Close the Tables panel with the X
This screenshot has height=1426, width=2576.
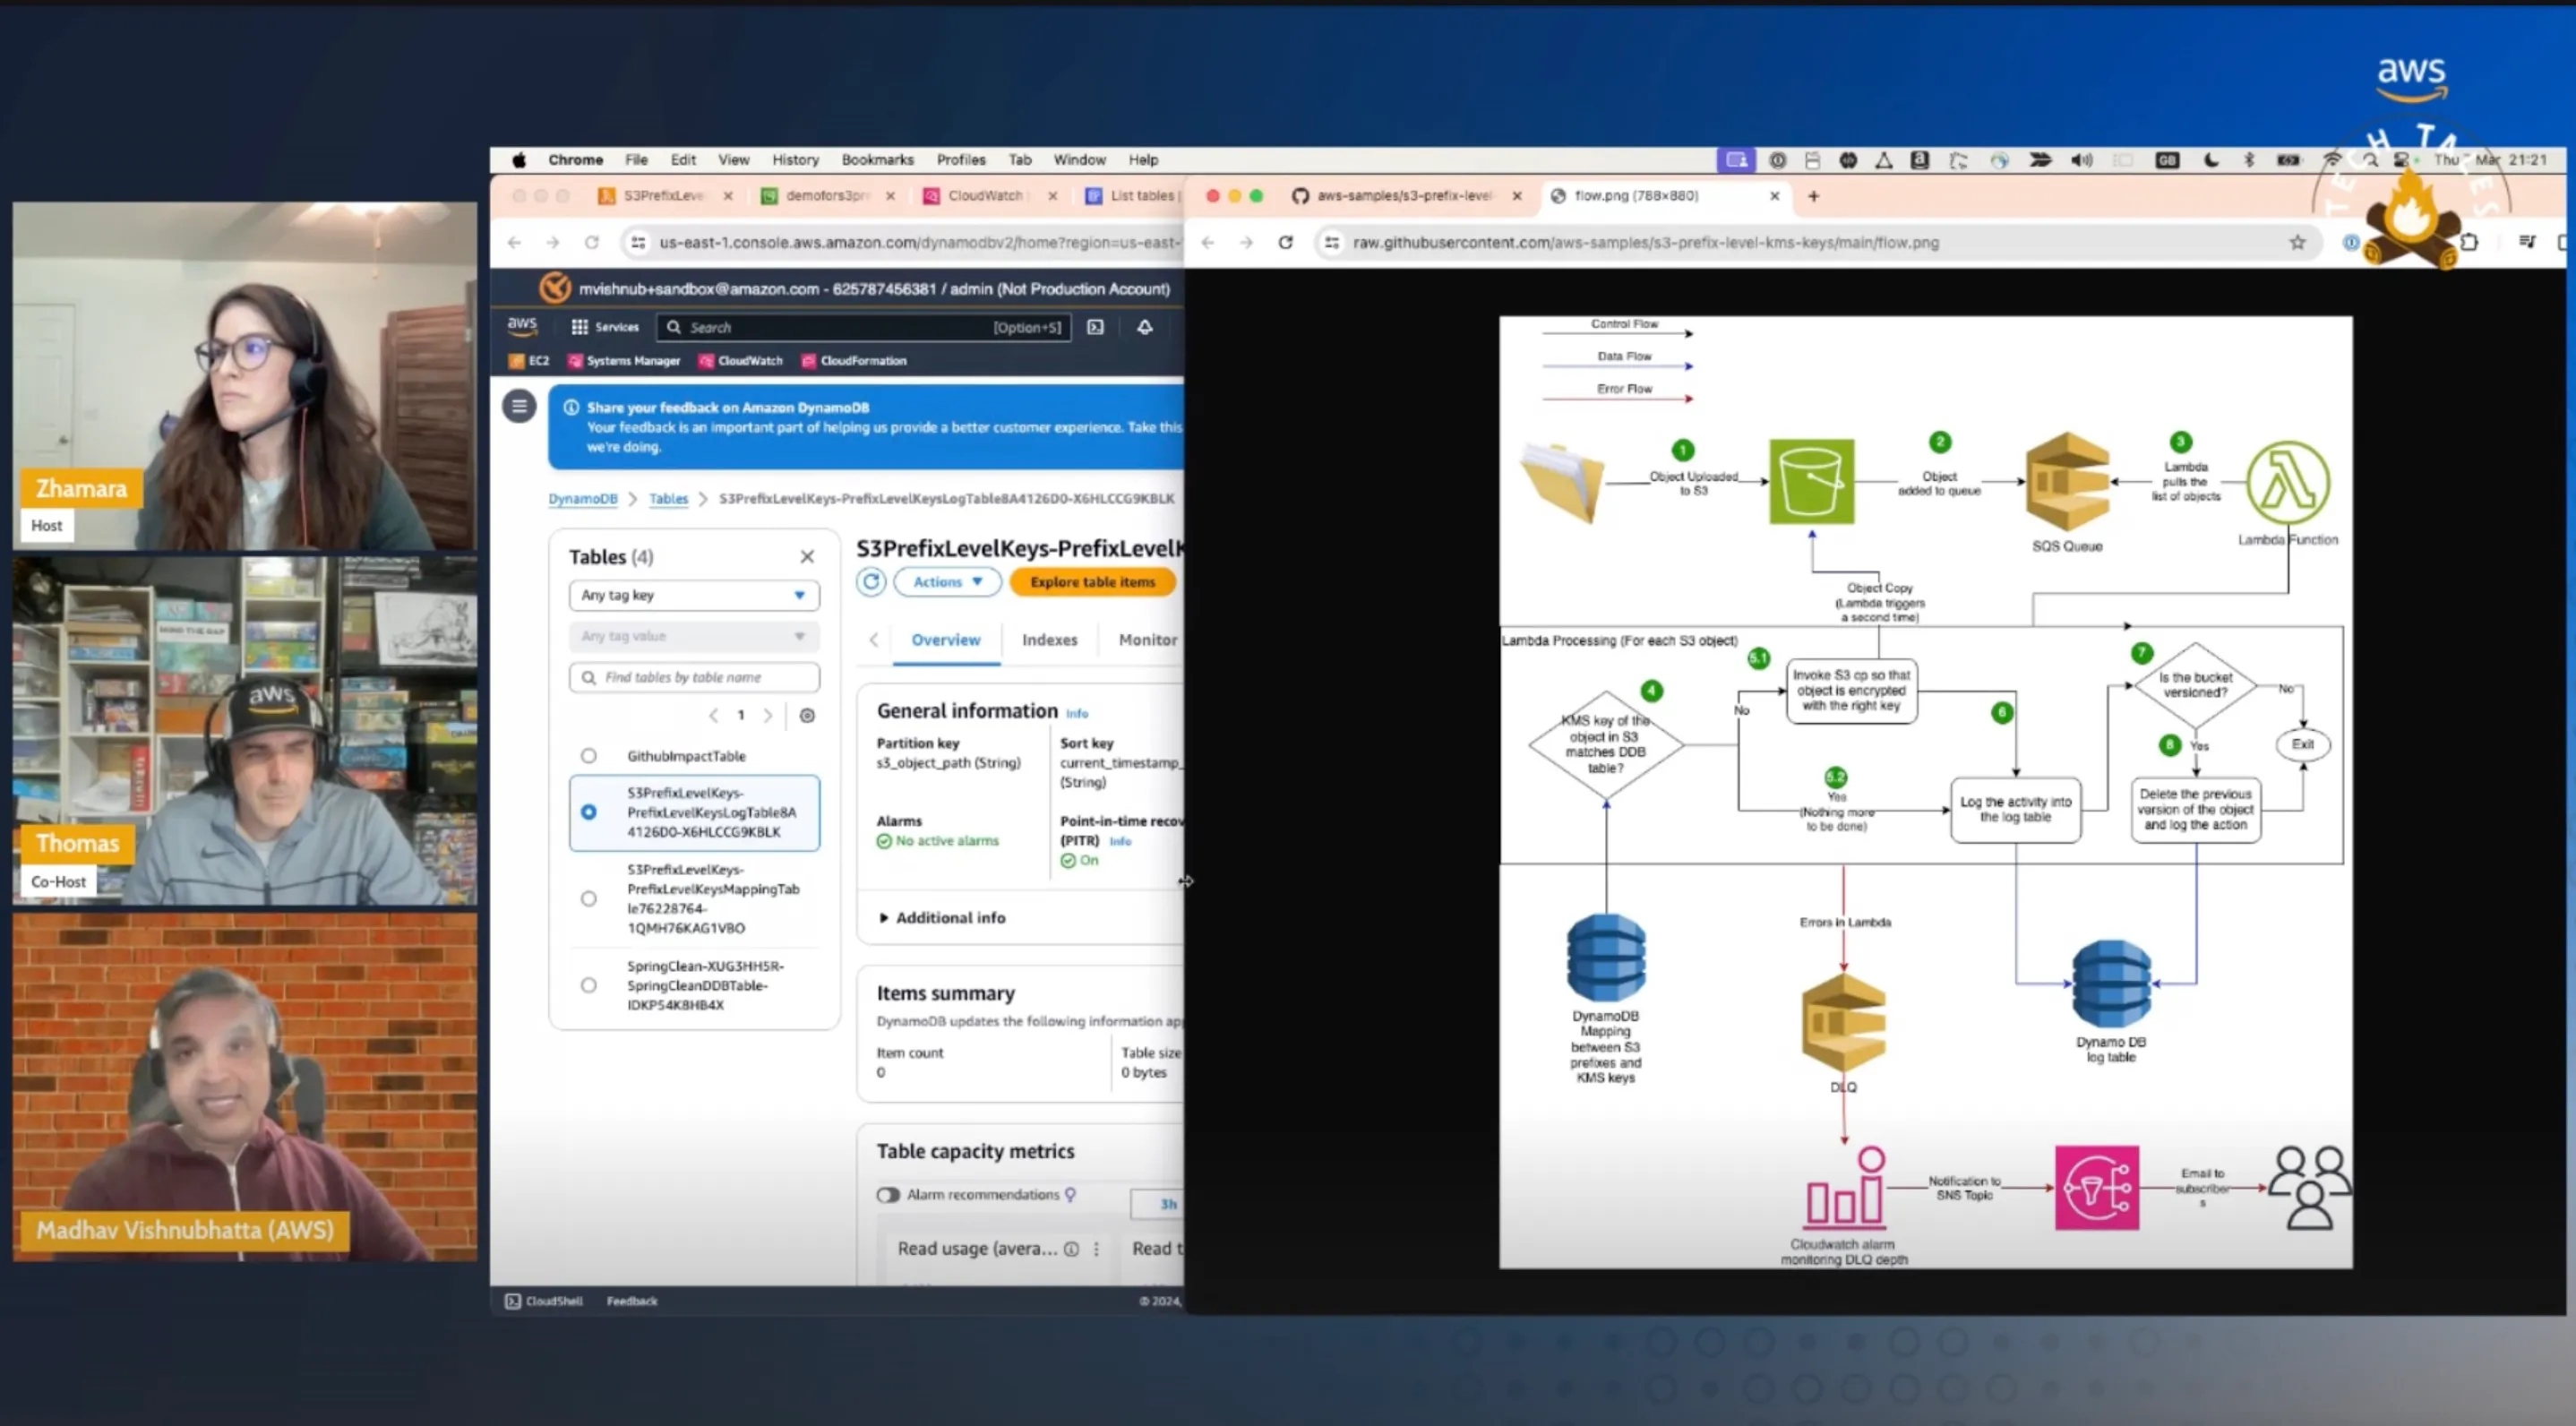tap(807, 557)
